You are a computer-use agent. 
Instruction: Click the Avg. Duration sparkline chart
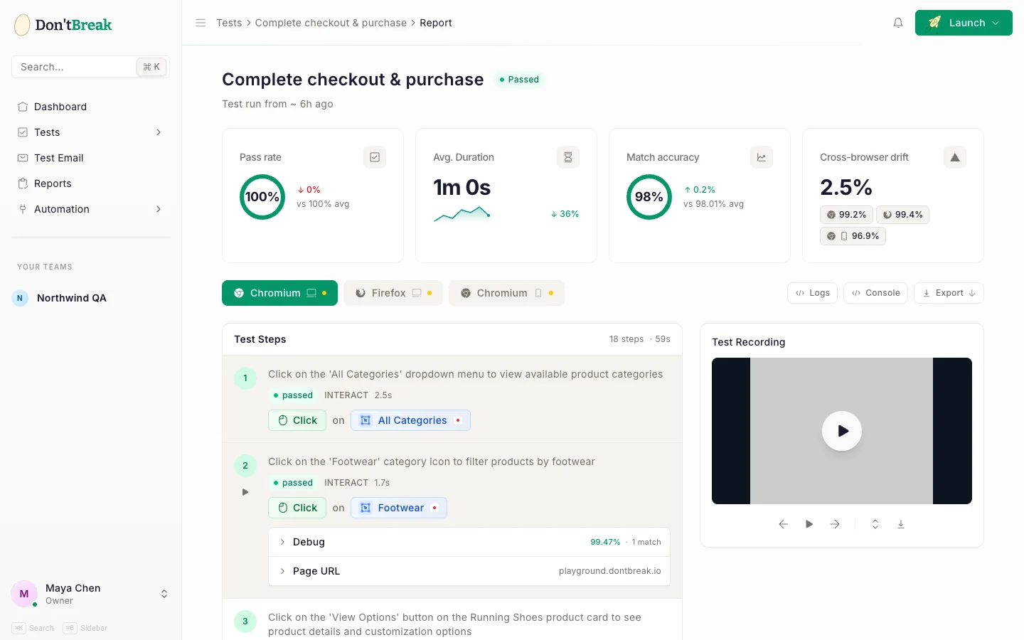(462, 214)
